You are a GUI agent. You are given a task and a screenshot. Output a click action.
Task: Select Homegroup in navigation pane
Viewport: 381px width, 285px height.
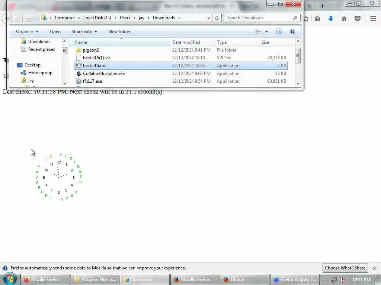tap(40, 73)
